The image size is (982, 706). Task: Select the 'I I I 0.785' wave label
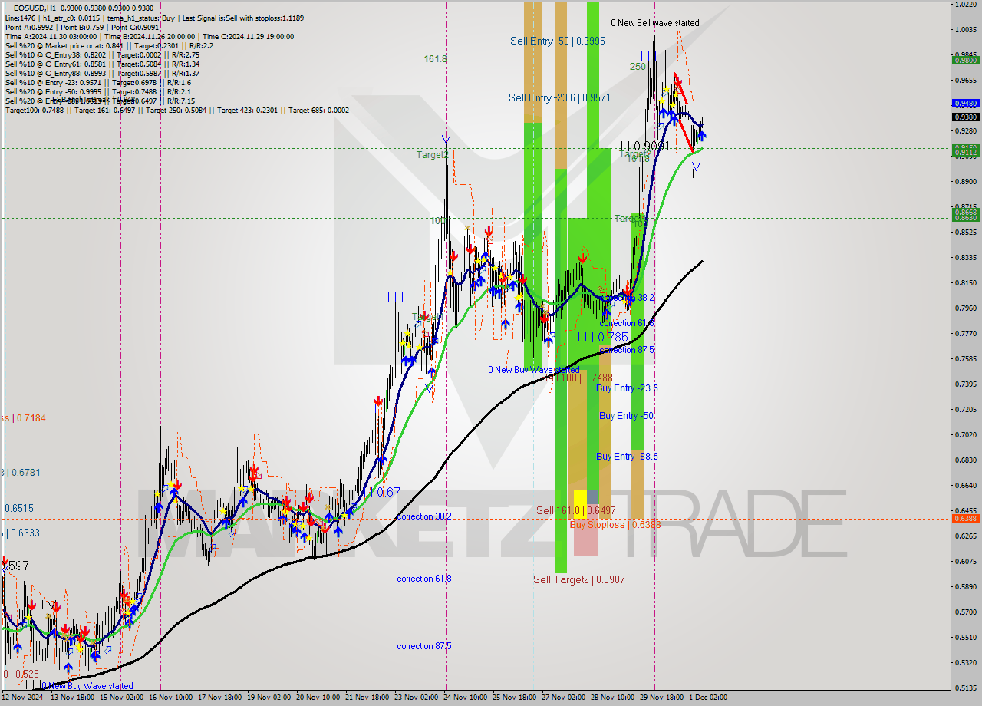[x=602, y=337]
